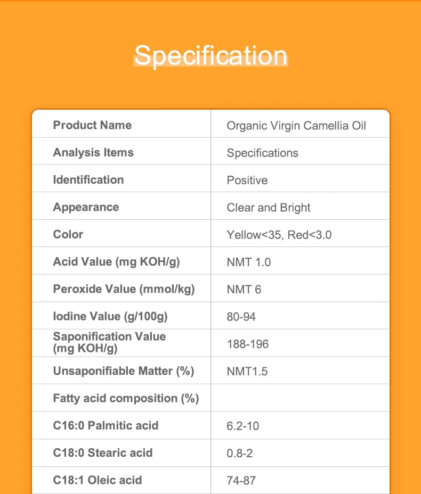Click the Fatty acid composition label

(126, 398)
